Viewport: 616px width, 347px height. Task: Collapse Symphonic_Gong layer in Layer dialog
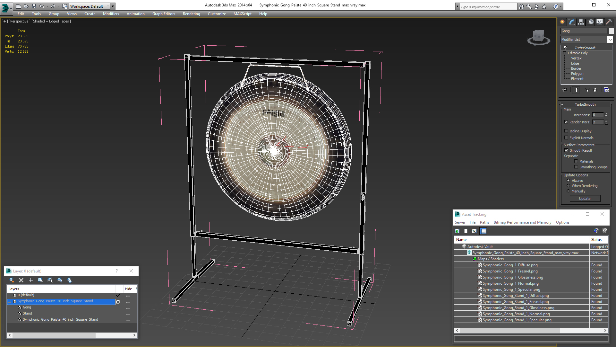[x=10, y=301]
